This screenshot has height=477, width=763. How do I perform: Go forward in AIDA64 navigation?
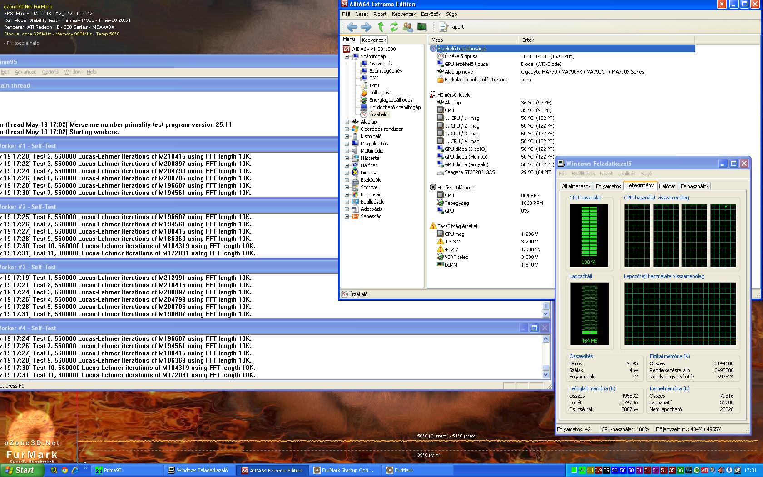point(366,27)
